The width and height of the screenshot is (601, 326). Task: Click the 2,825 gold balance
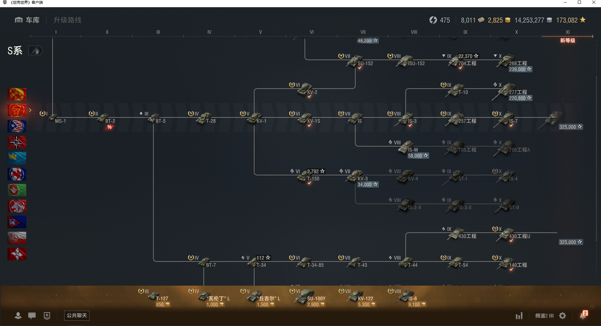pyautogui.click(x=499, y=20)
